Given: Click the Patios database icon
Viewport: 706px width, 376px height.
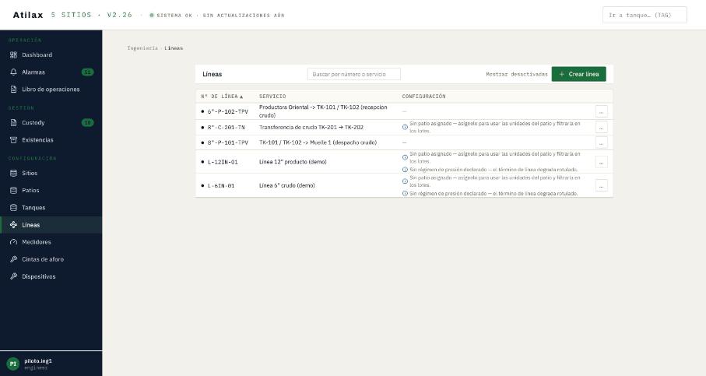Looking at the screenshot, I should click(13, 190).
